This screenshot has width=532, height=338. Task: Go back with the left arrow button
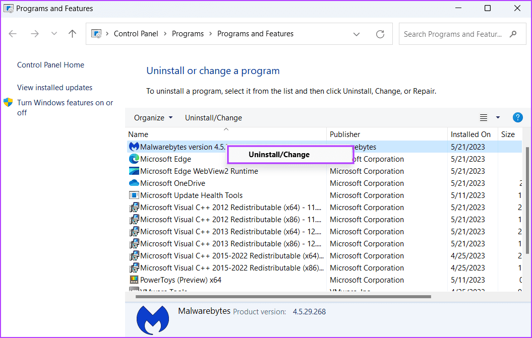[x=13, y=34]
